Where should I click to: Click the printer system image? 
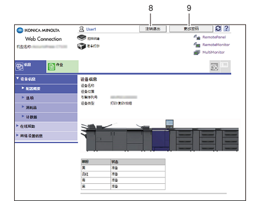coord(160,136)
